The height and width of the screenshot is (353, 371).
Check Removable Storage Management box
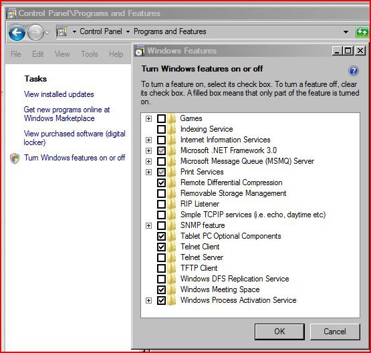click(x=161, y=193)
